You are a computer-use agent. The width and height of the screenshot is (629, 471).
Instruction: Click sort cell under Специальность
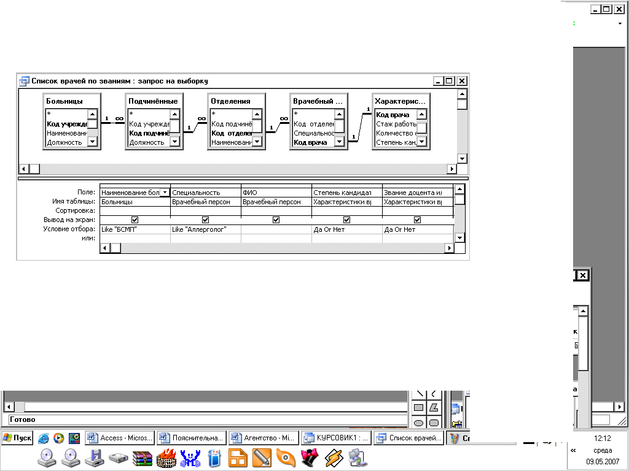pos(205,211)
